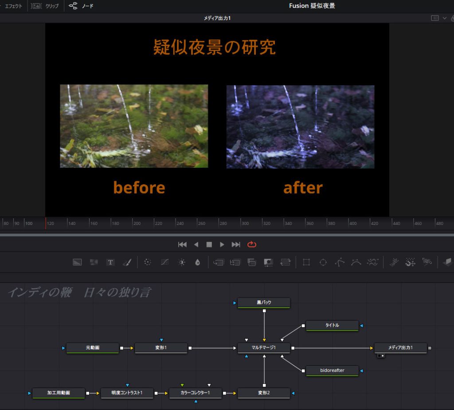The height and width of the screenshot is (410, 454).
Task: Select the Paint brush tool icon
Action: tap(127, 262)
